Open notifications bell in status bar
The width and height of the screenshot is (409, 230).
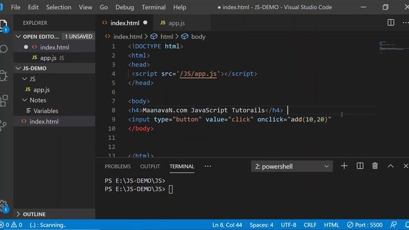(406, 225)
